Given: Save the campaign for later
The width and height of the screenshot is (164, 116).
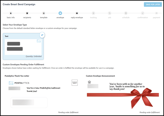Looking at the screenshot, I should tap(153, 4).
